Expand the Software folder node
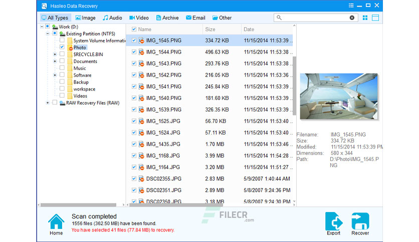Screen dimensions: 419x242 55,75
